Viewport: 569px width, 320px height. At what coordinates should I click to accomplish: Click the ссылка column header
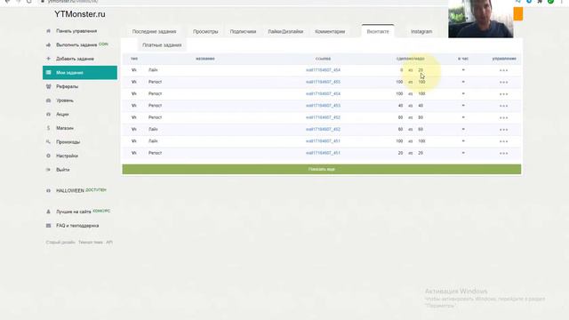tap(323, 59)
